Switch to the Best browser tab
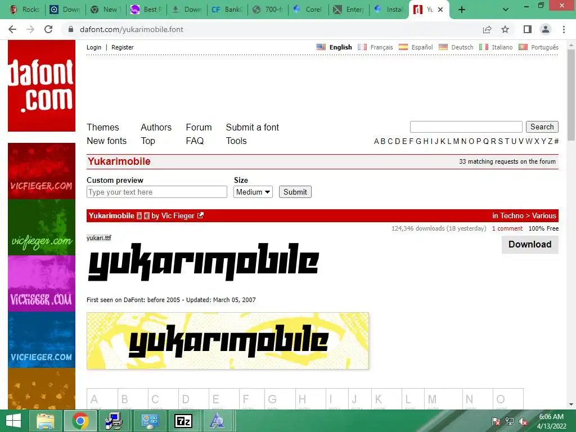 coord(146,10)
